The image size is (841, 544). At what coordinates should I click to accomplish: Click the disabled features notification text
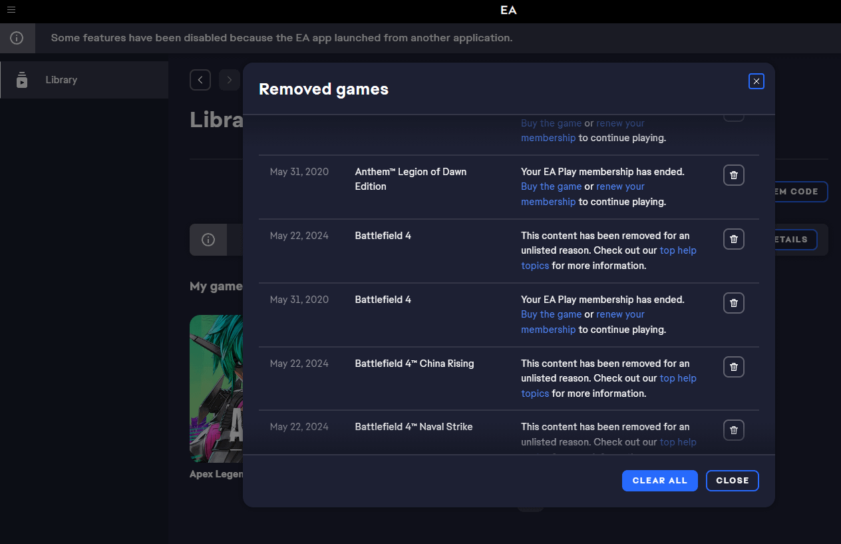click(281, 38)
